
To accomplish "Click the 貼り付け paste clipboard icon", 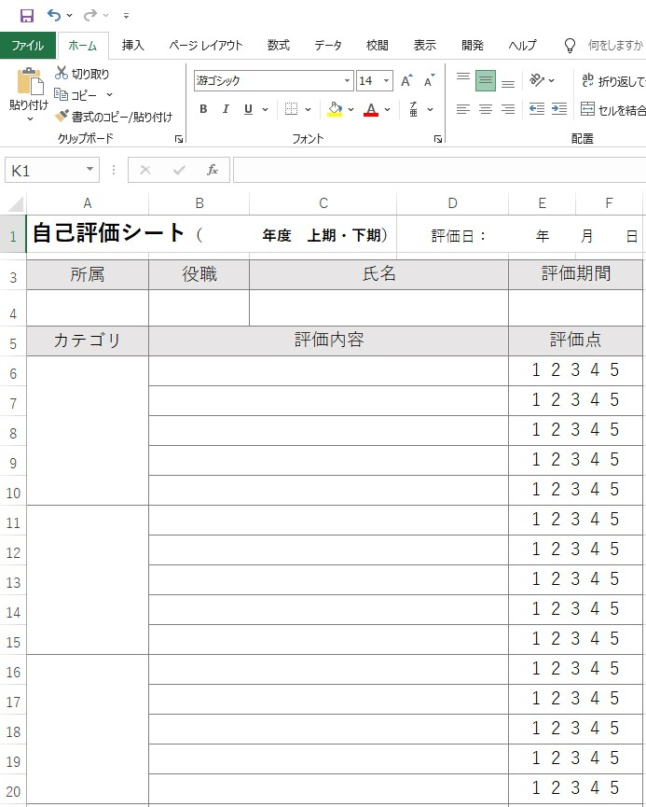I will tap(30, 81).
